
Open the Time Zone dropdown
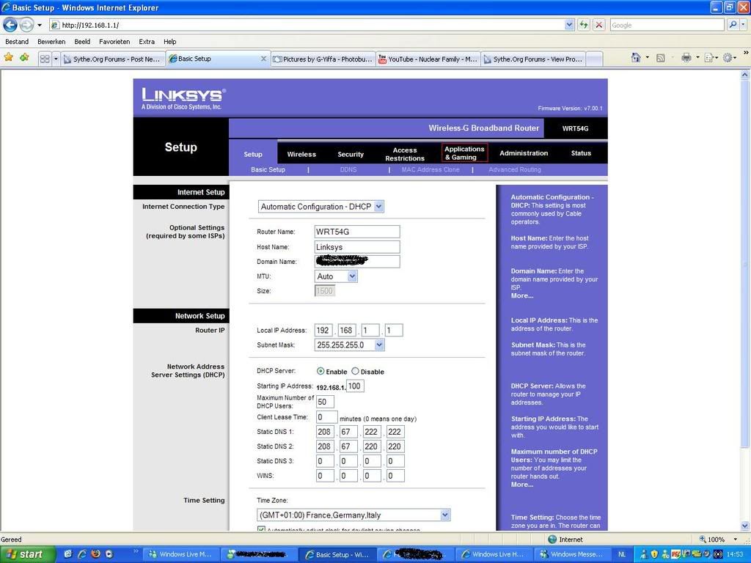(x=353, y=515)
